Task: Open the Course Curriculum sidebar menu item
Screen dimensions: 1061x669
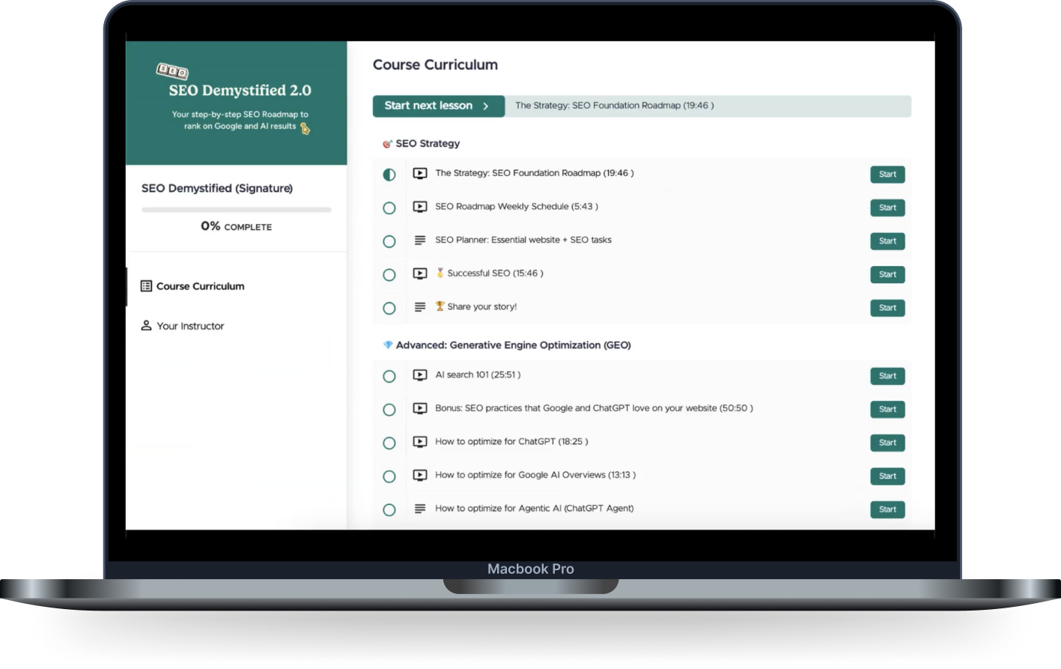Action: click(237, 286)
